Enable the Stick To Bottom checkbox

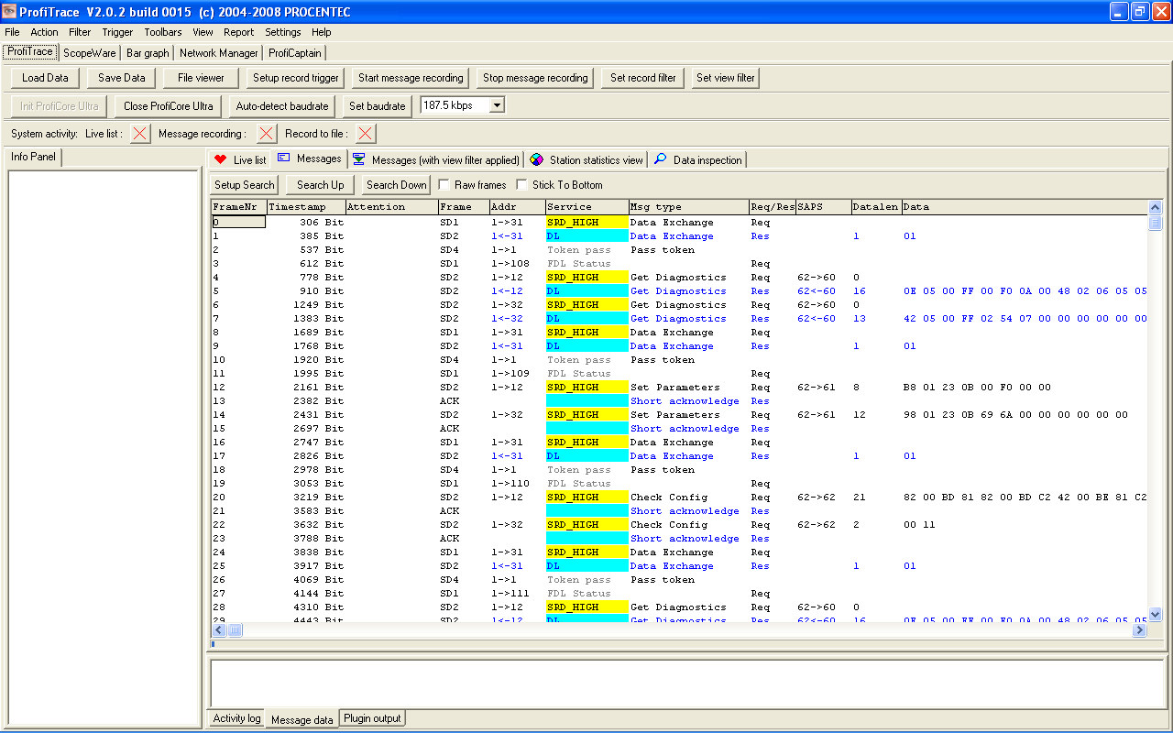coord(522,185)
